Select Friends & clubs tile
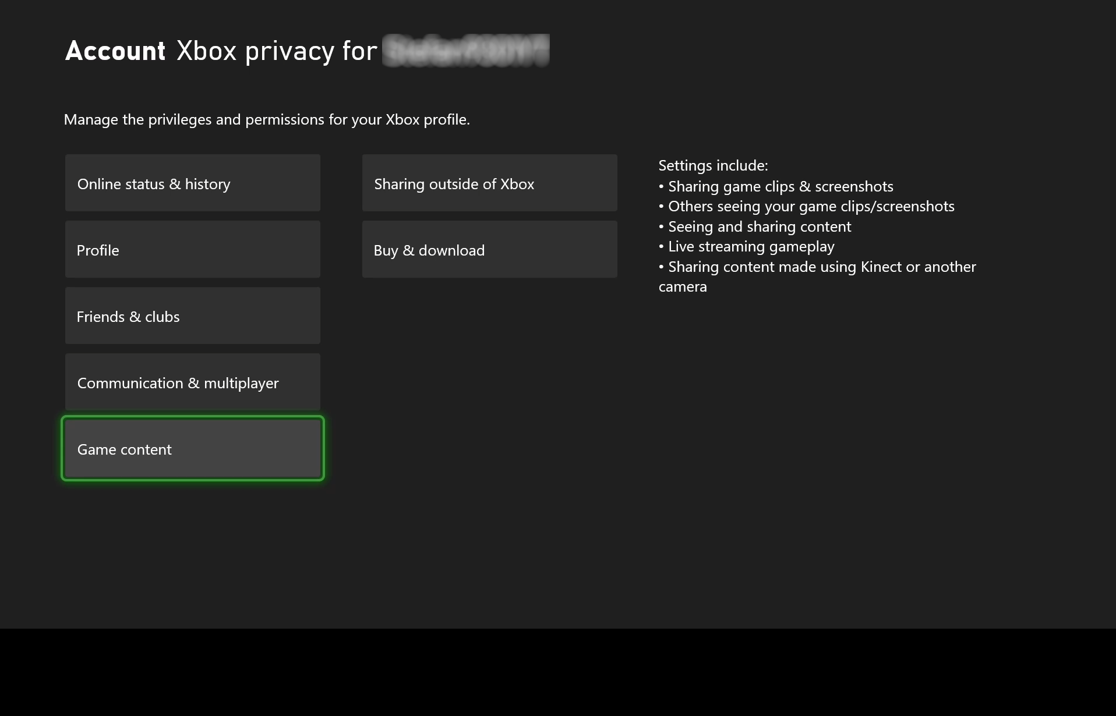The image size is (1116, 716). coord(193,316)
